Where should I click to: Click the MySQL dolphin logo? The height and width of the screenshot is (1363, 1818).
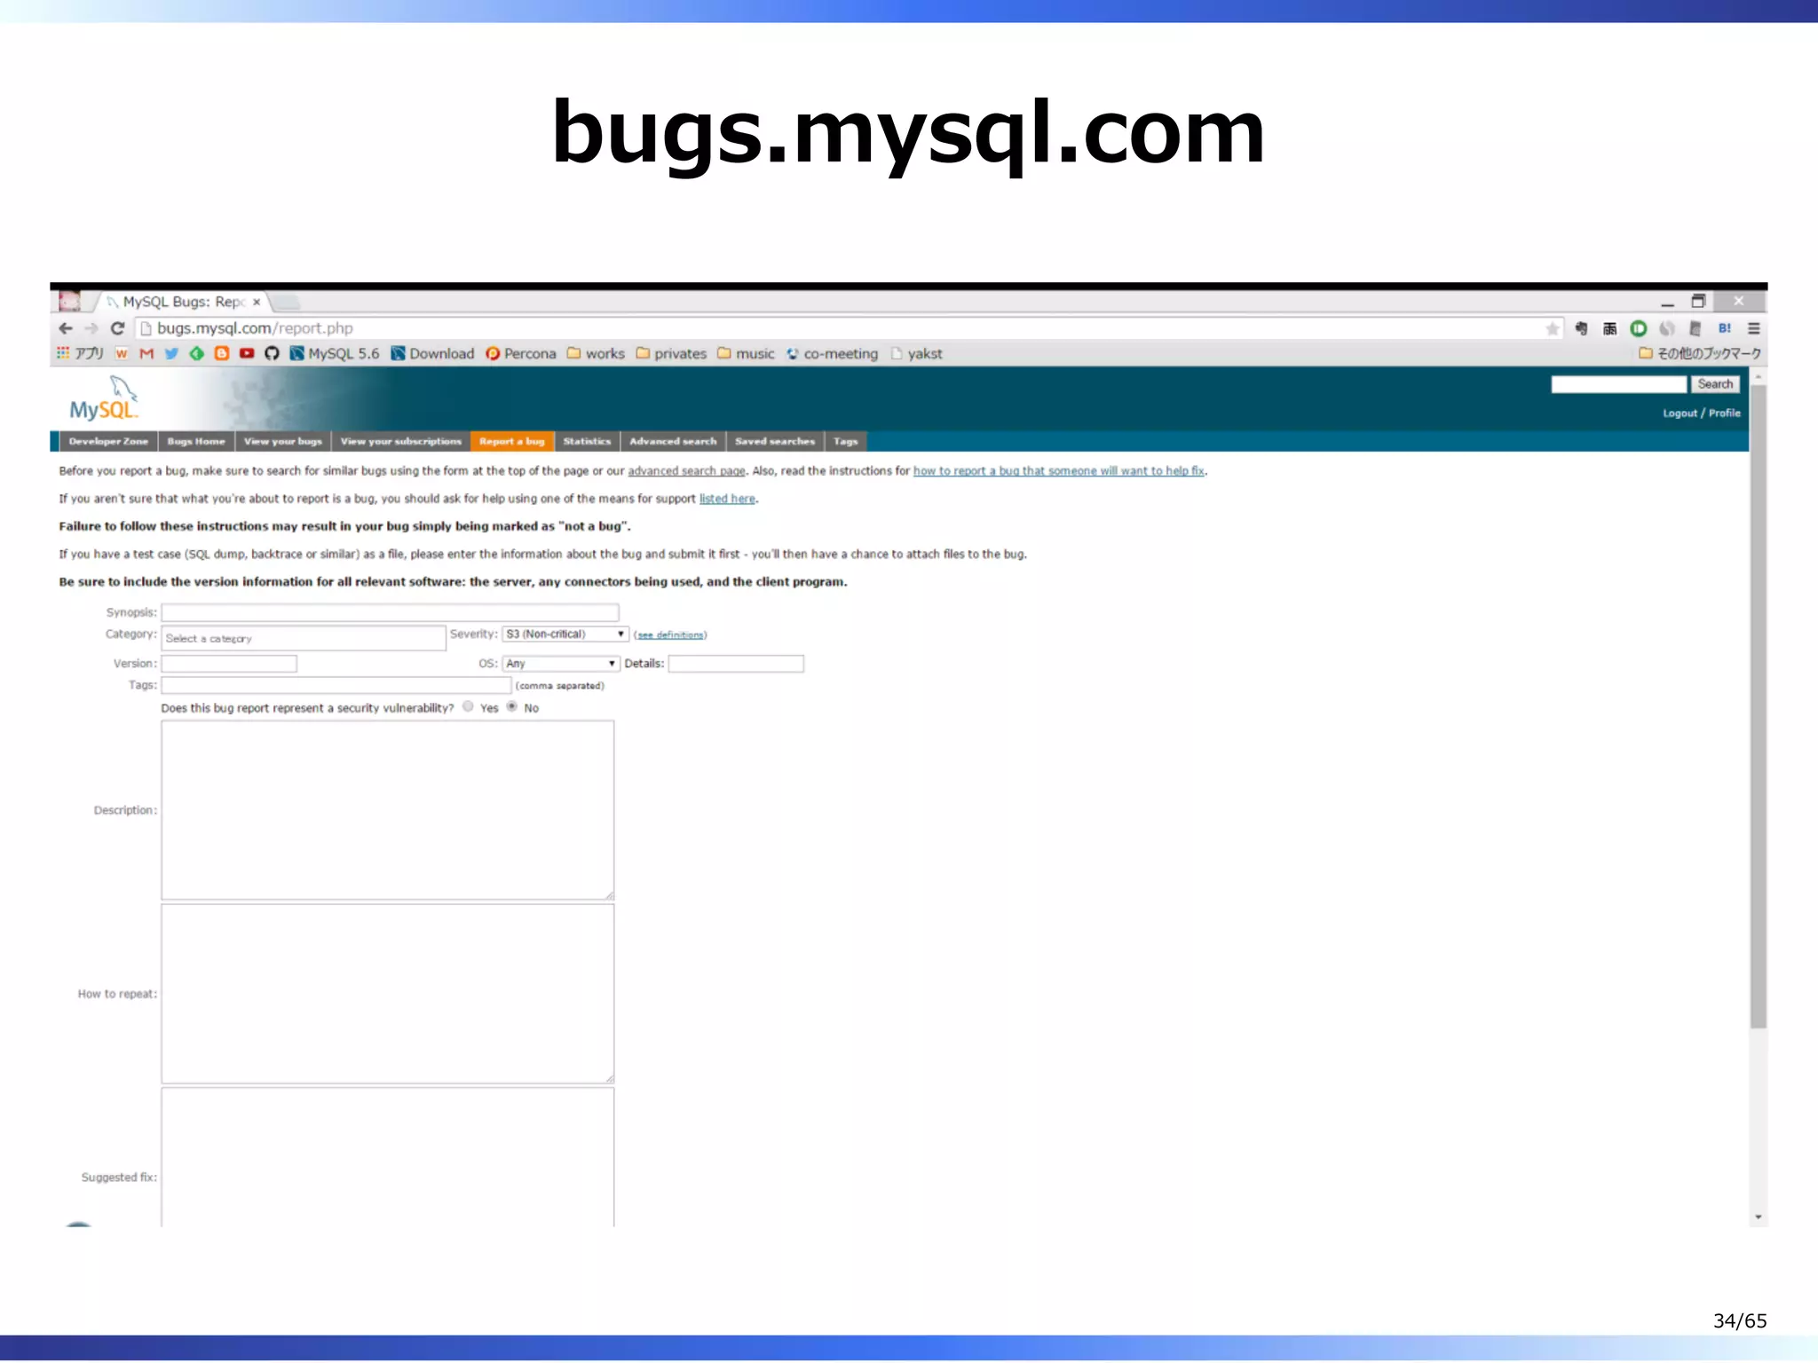click(105, 398)
